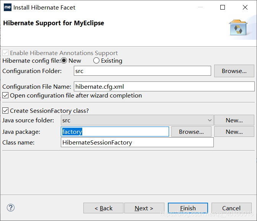257x221 pixels.
Task: Maximize the Install Hibernate Facet window
Action: point(223,7)
